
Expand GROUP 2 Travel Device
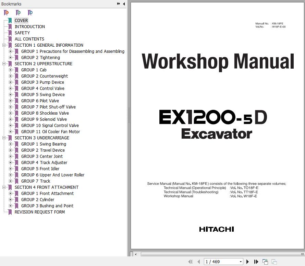(x=10, y=150)
